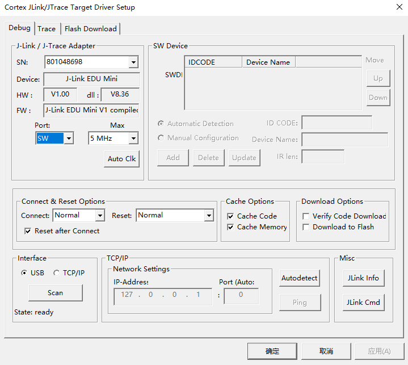Screen dimensions: 408x365
Task: Click the Port (Auto) number field
Action: (241, 296)
